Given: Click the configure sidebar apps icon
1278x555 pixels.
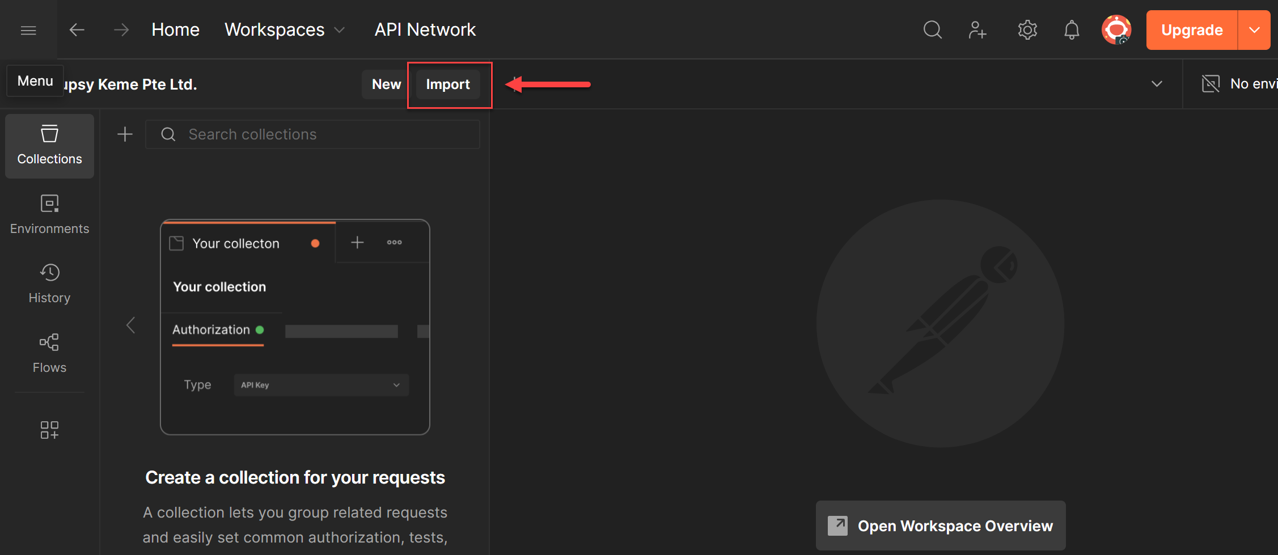Looking at the screenshot, I should tap(49, 430).
